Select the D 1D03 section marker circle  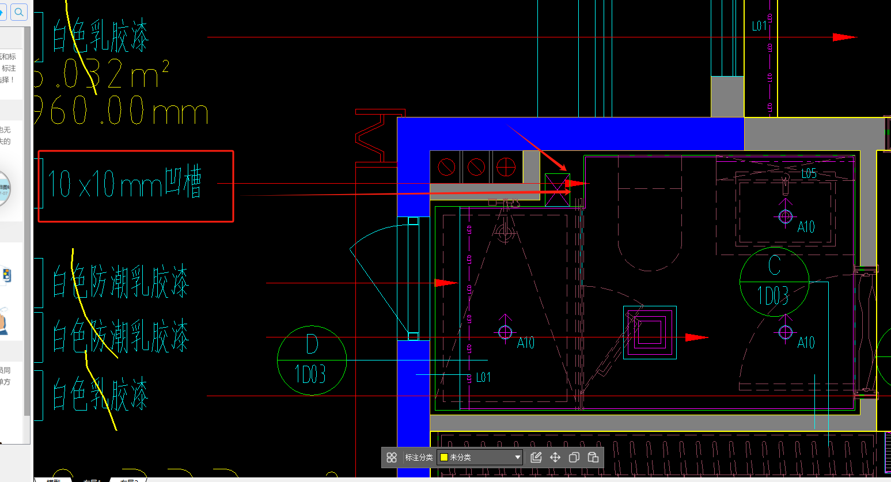click(312, 360)
